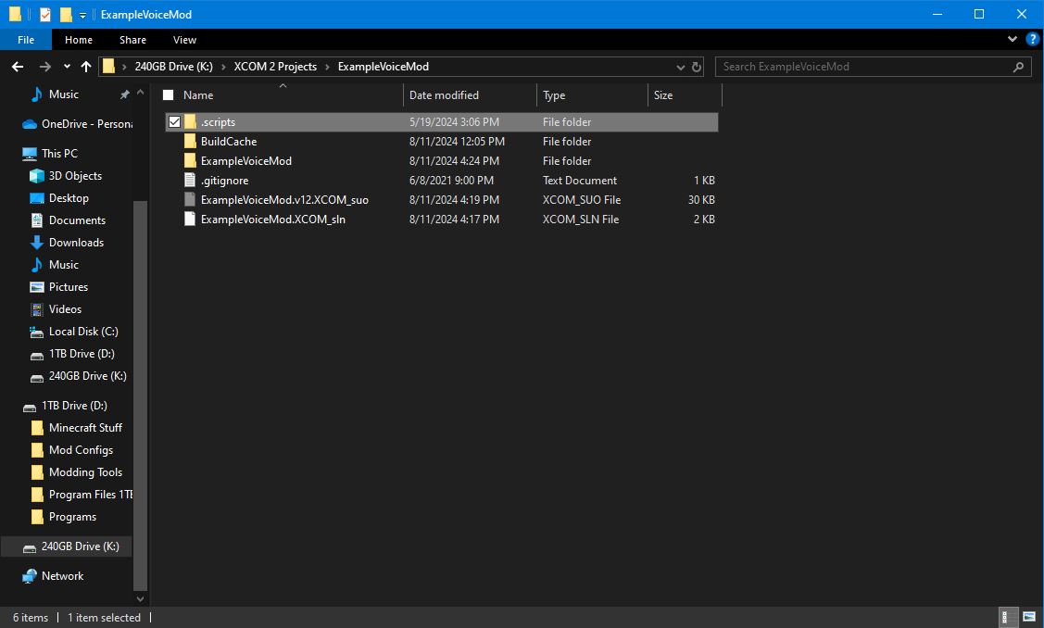Select ExampleVoiceMod.XCOM_sln file icon
This screenshot has height=628, width=1044.
pos(190,219)
